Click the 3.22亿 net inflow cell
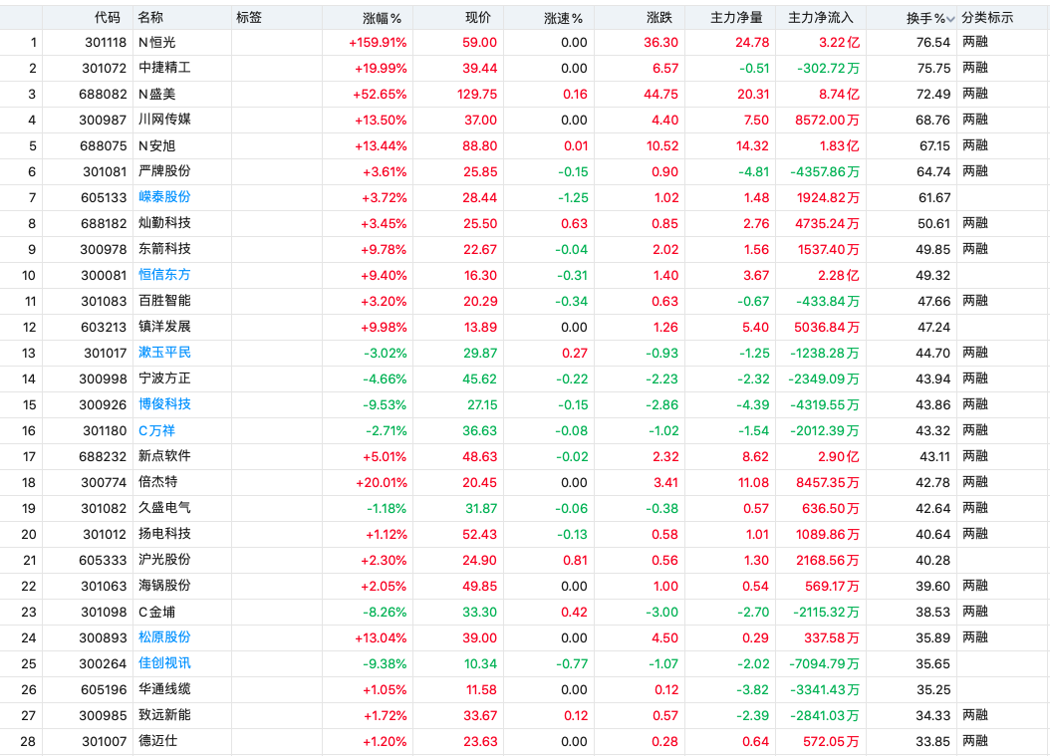The height and width of the screenshot is (756, 1050). (x=839, y=42)
